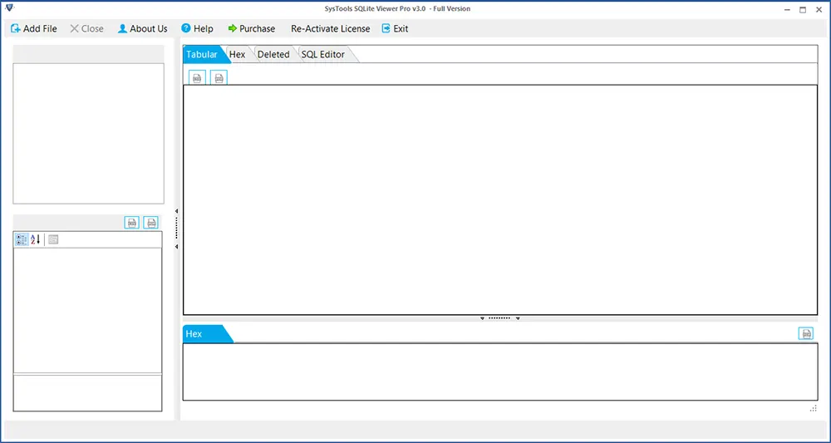Click the Purchase green arrow button
Image resolution: width=831 pixels, height=443 pixels.
tap(252, 28)
